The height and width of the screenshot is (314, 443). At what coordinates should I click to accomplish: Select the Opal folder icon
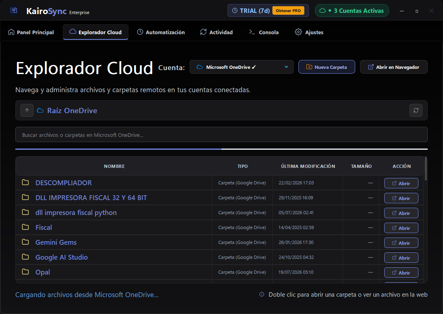(25, 272)
